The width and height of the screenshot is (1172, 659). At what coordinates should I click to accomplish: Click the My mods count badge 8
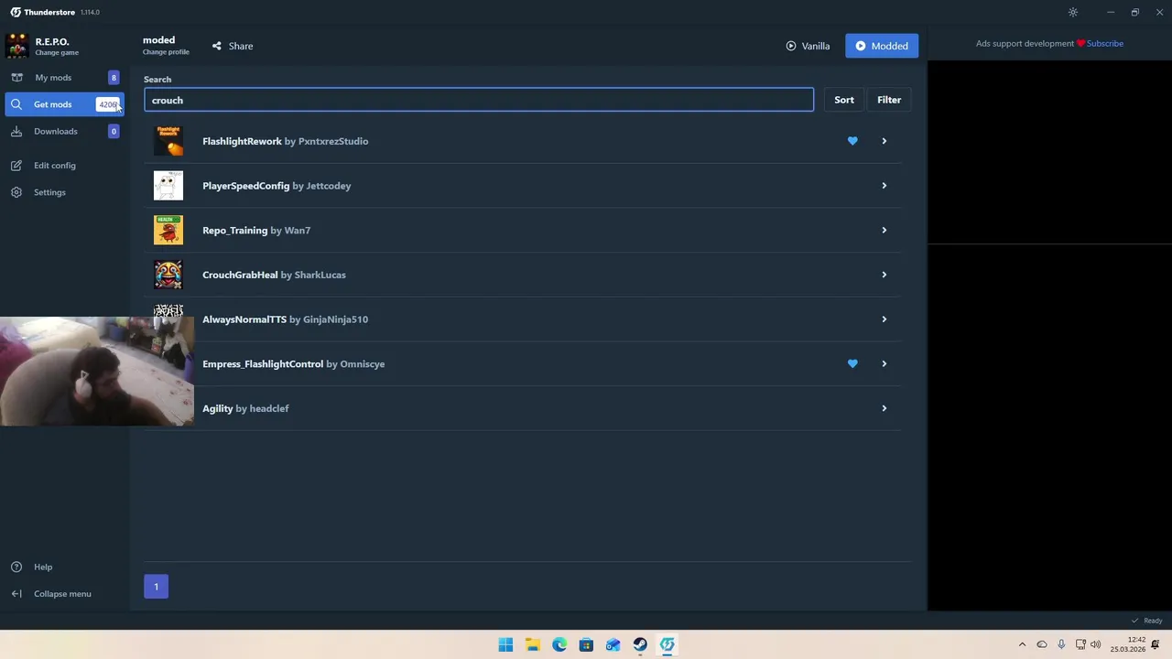tap(114, 78)
